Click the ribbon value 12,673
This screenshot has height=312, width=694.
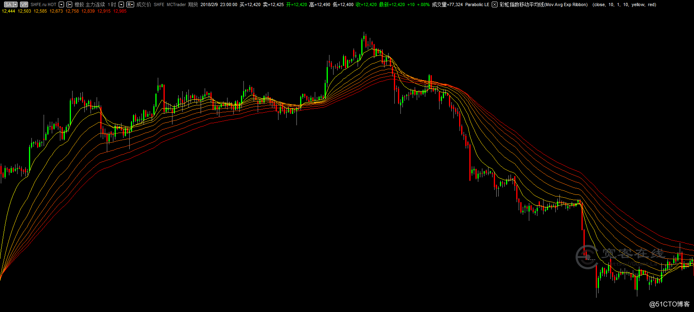click(56, 11)
